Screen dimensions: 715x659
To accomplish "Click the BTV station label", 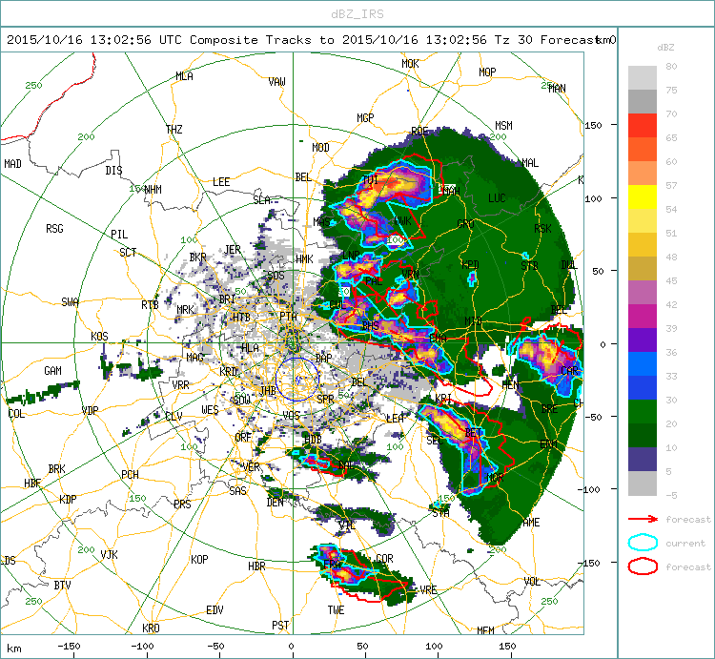I will (63, 586).
